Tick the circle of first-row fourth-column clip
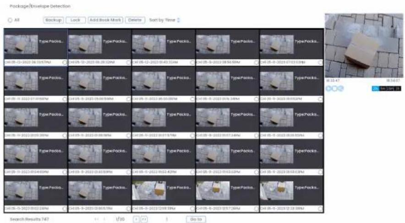This screenshot has width=405, height=223. tap(256, 62)
